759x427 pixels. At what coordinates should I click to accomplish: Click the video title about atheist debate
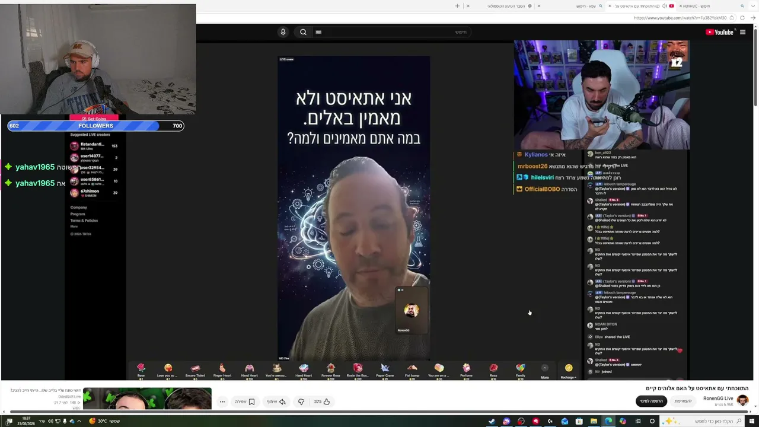point(697,388)
